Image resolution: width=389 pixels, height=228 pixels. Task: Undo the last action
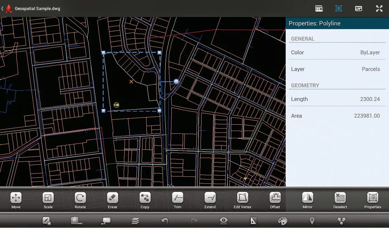point(165,221)
